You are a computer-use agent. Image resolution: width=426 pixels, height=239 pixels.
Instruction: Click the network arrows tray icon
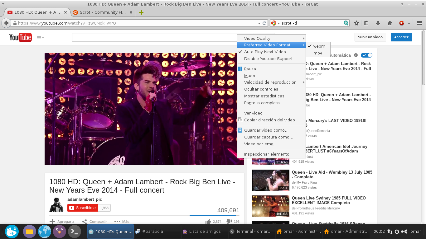(390, 232)
